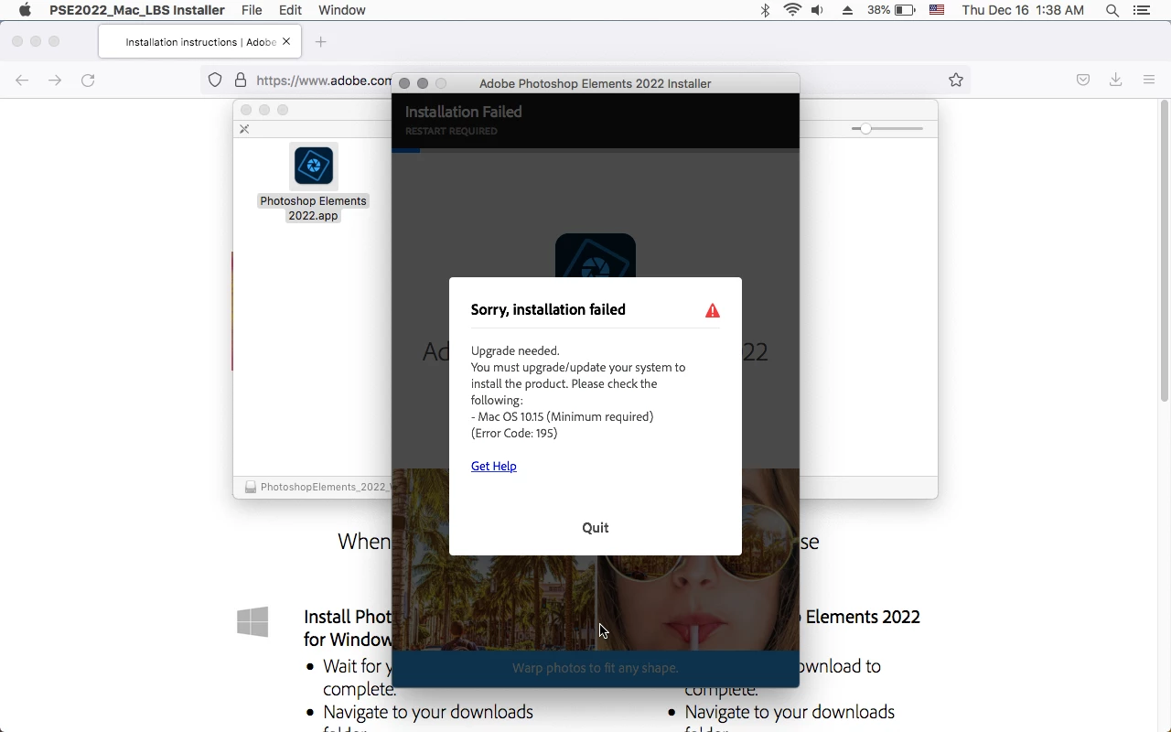The width and height of the screenshot is (1171, 732).
Task: Click the installer progress bar
Action: pyautogui.click(x=596, y=151)
